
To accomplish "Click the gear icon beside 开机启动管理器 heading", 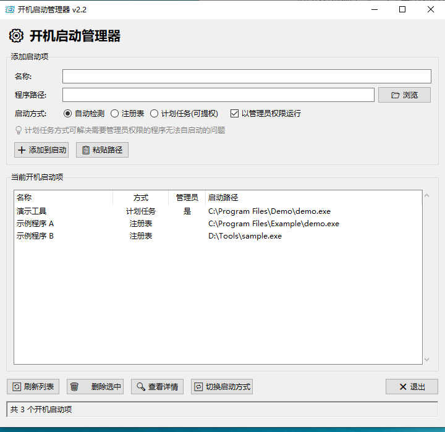I will 16,36.
